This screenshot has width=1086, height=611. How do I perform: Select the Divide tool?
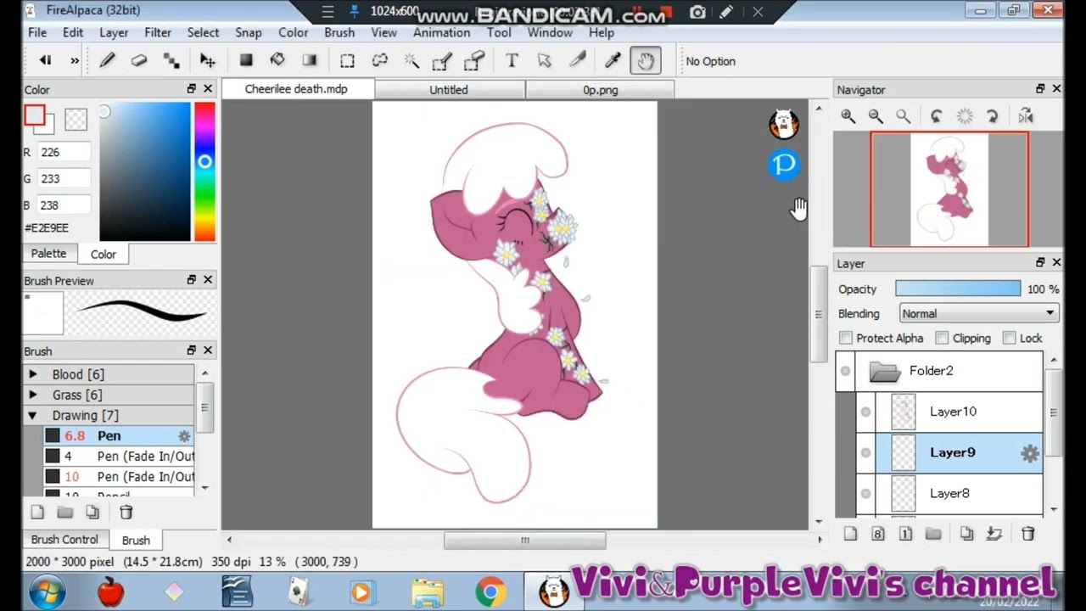577,60
